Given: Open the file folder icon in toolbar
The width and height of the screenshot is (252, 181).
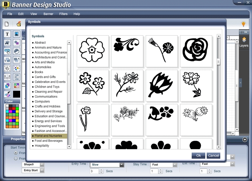Looking at the screenshot, I should (19, 24).
